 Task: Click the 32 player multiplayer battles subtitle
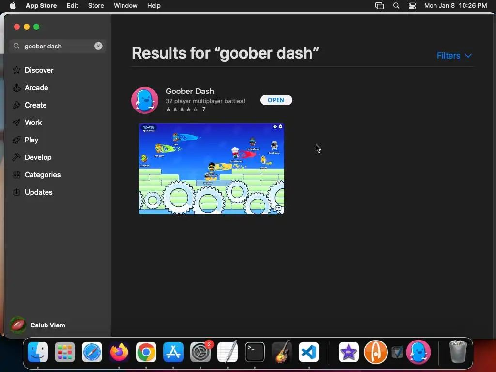(x=205, y=101)
